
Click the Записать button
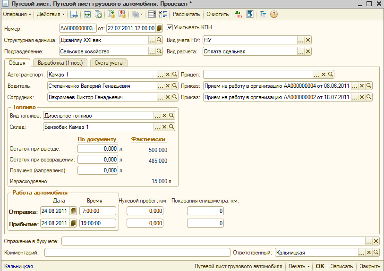(x=341, y=266)
